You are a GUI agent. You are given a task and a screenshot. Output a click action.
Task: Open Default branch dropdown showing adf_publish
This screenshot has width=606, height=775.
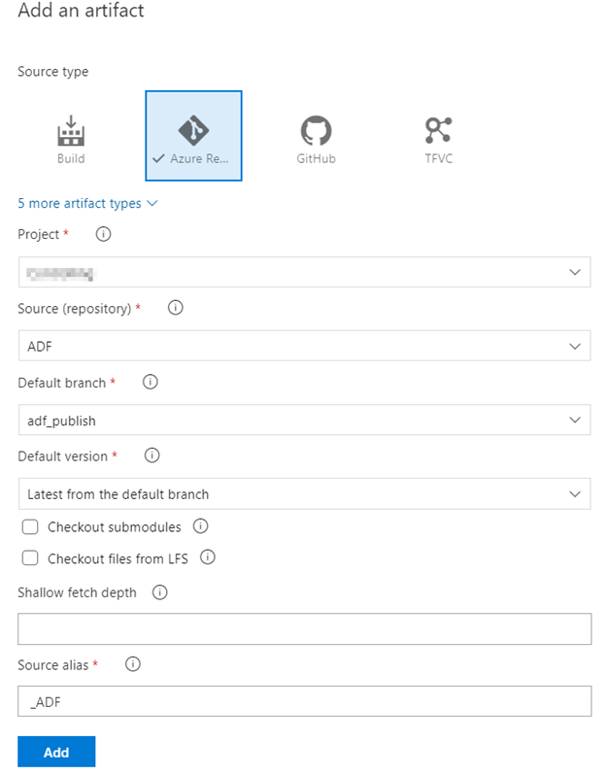coord(304,420)
